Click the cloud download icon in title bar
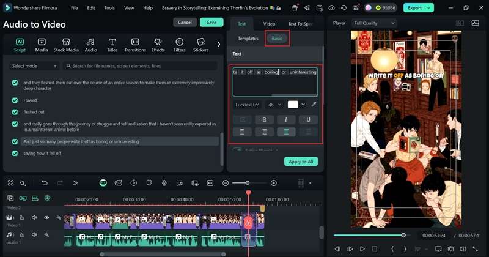 [x=331, y=8]
